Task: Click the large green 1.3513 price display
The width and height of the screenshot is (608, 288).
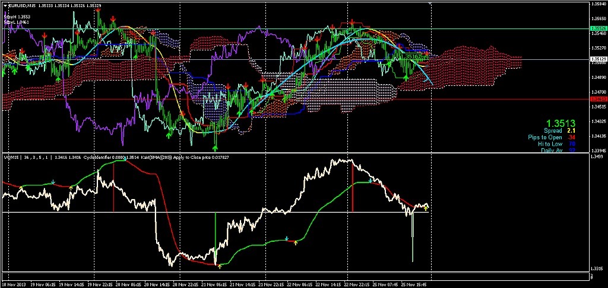Action: [x=560, y=123]
